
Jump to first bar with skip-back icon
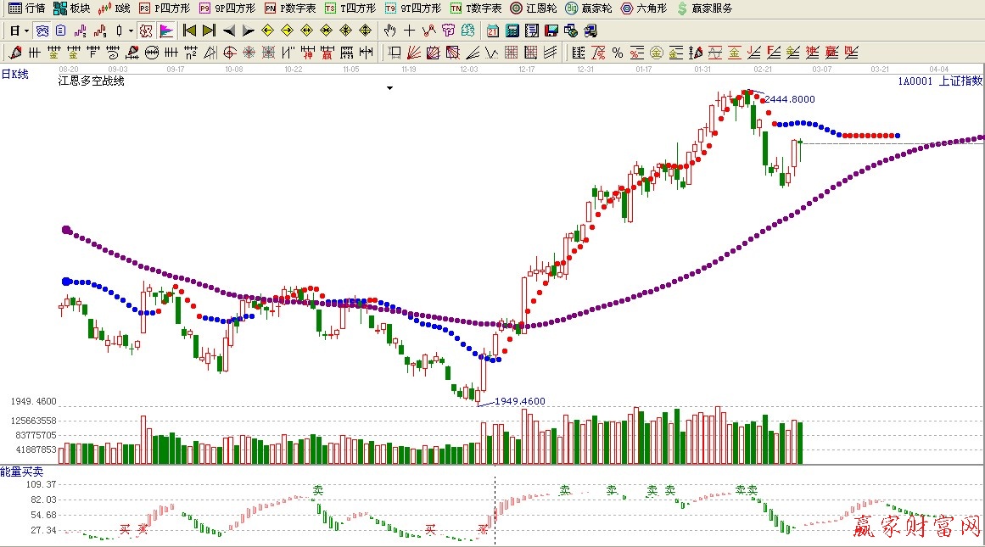[190, 31]
